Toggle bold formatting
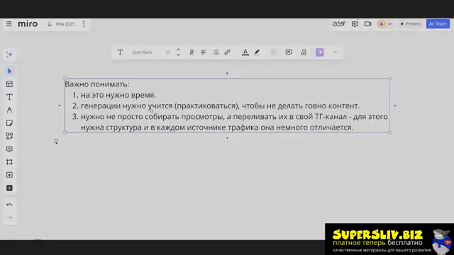 click(192, 52)
